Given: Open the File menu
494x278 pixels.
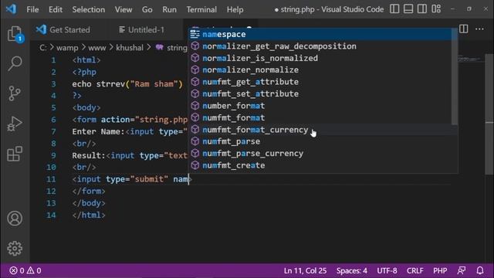Looking at the screenshot, I should pos(32,9).
